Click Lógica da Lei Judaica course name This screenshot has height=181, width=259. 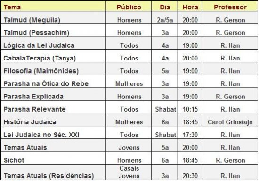(x=39, y=45)
